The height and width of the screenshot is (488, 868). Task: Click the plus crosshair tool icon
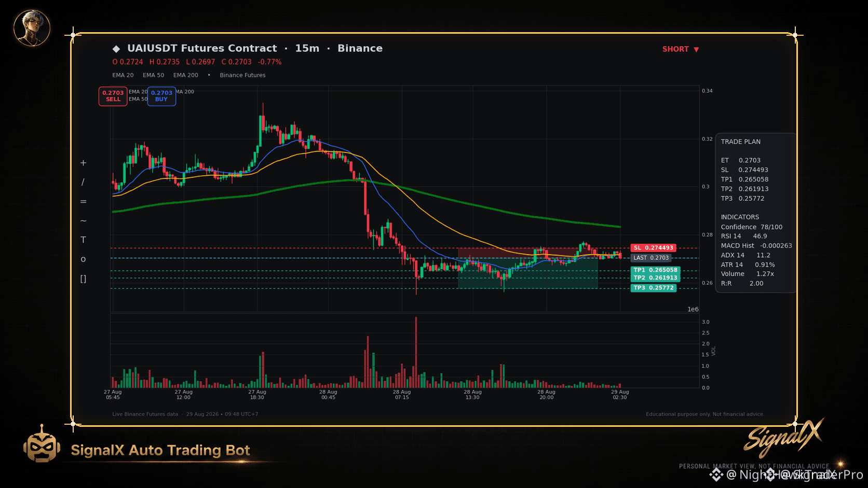click(83, 163)
